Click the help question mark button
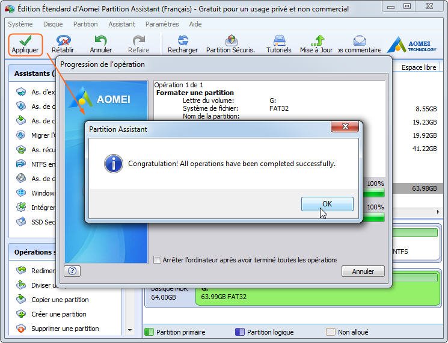The width and height of the screenshot is (448, 343). 72,271
